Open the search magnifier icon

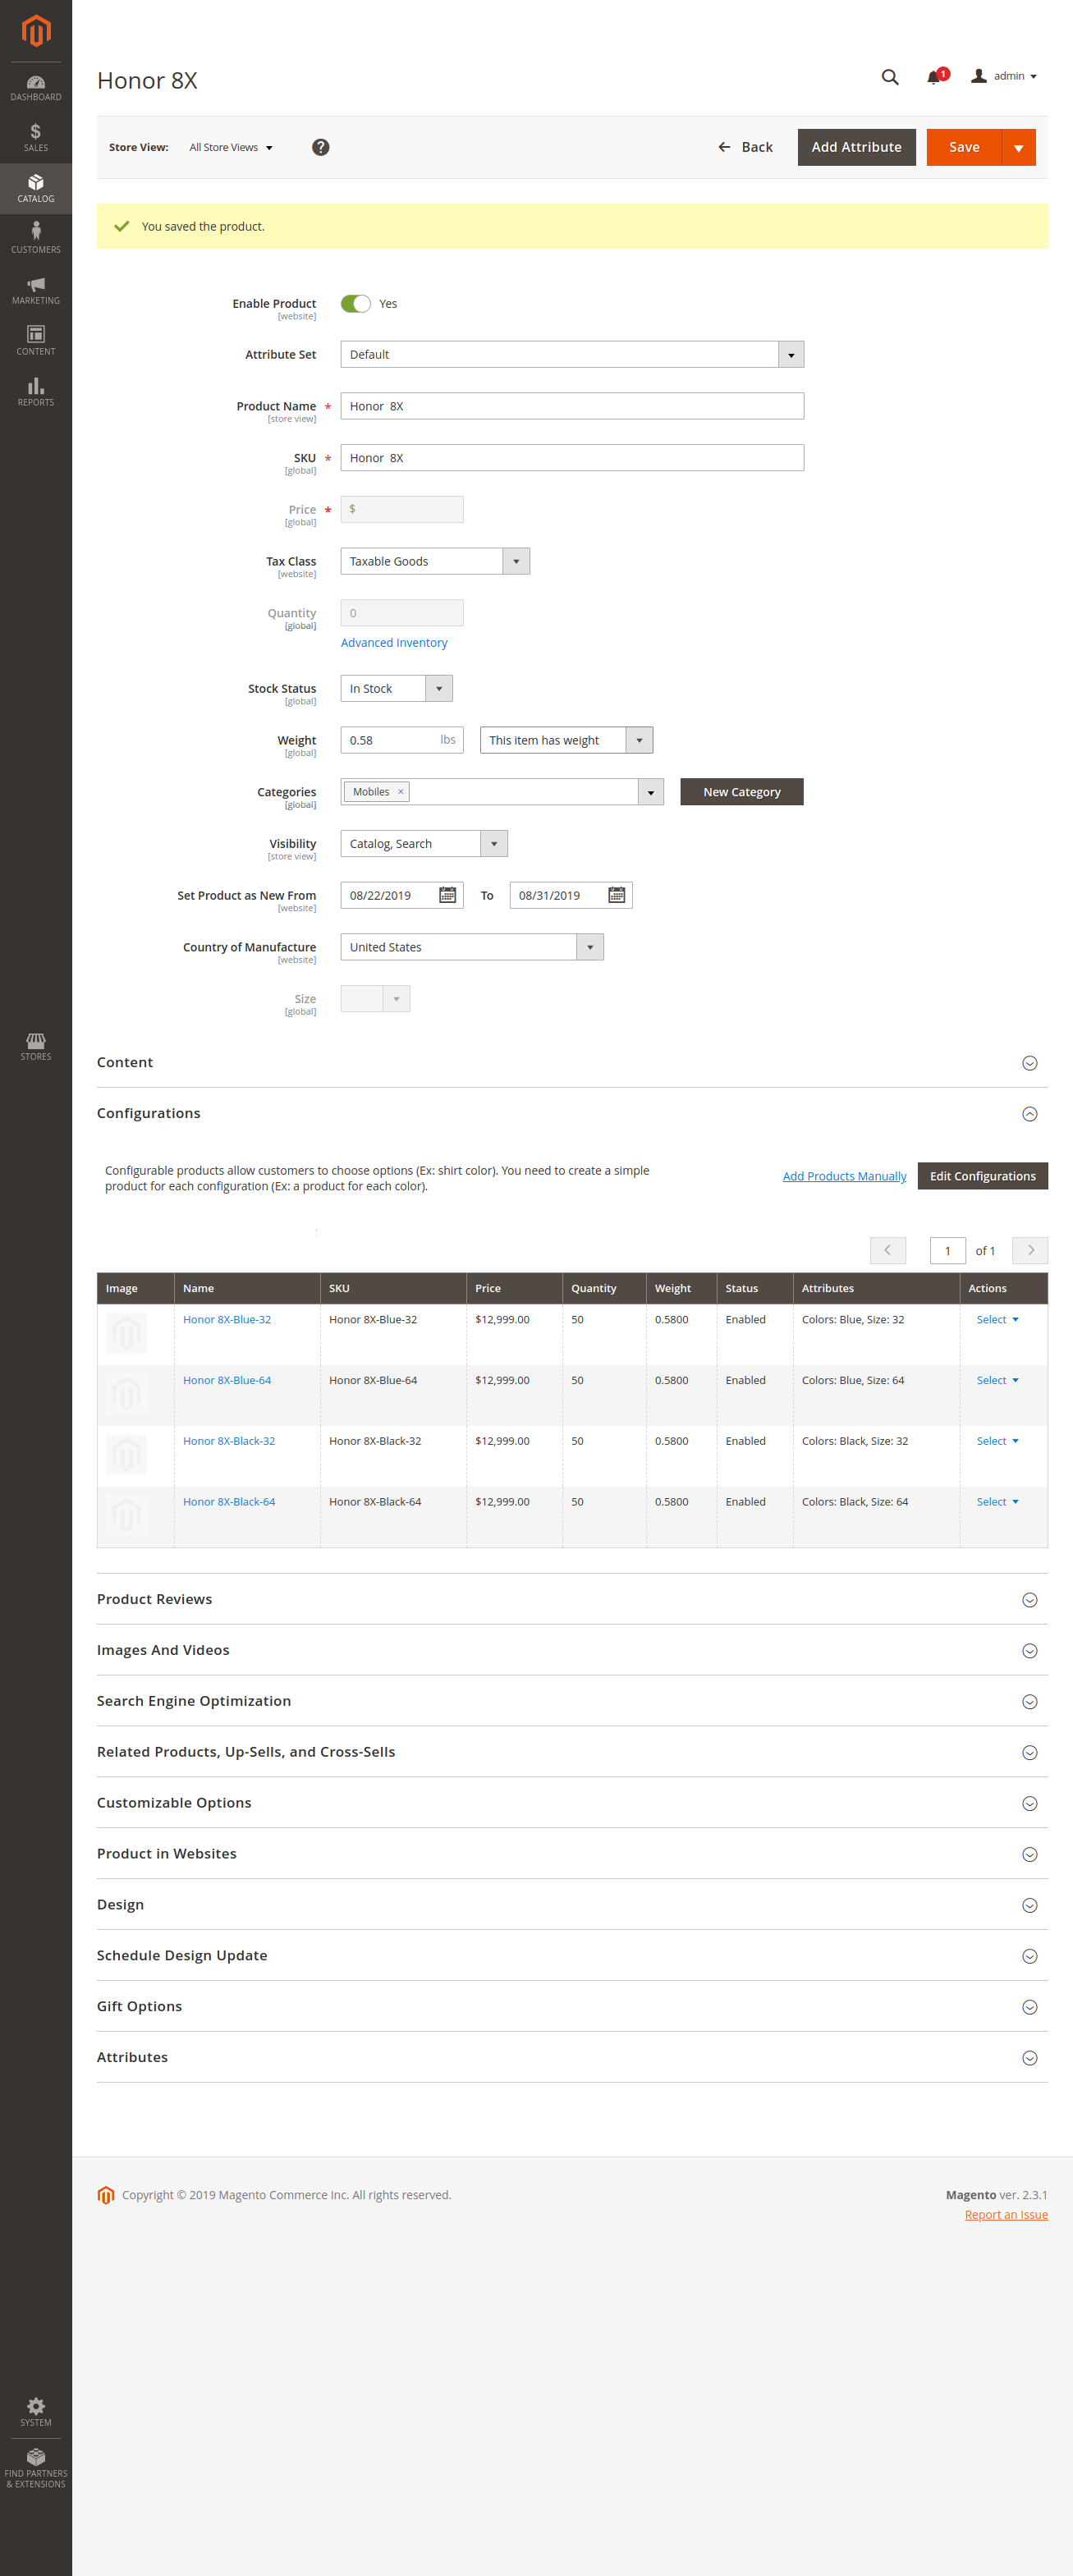[889, 77]
